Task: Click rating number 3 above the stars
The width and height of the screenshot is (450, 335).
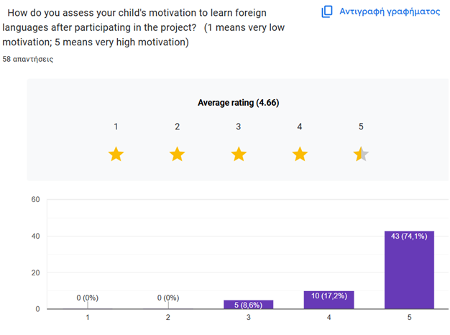Action: point(239,127)
